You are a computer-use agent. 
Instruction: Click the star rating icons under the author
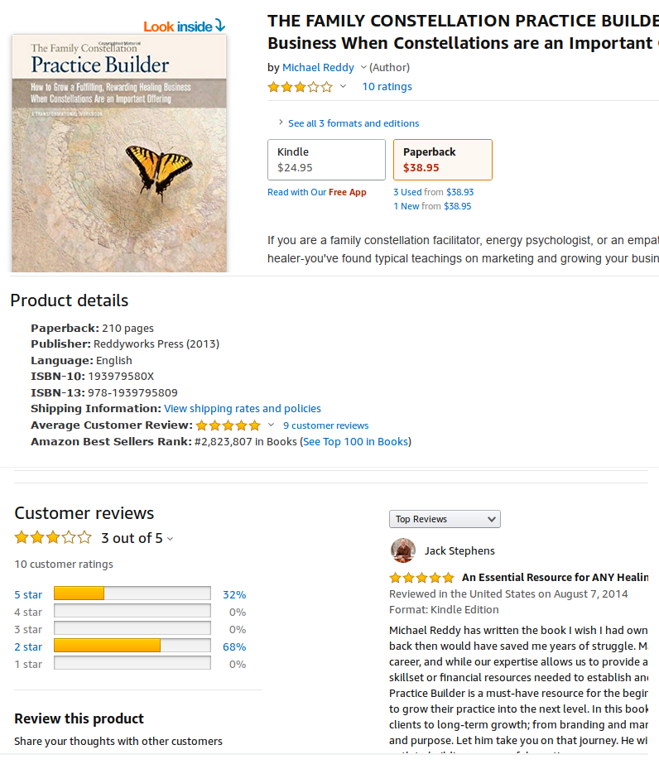[300, 87]
